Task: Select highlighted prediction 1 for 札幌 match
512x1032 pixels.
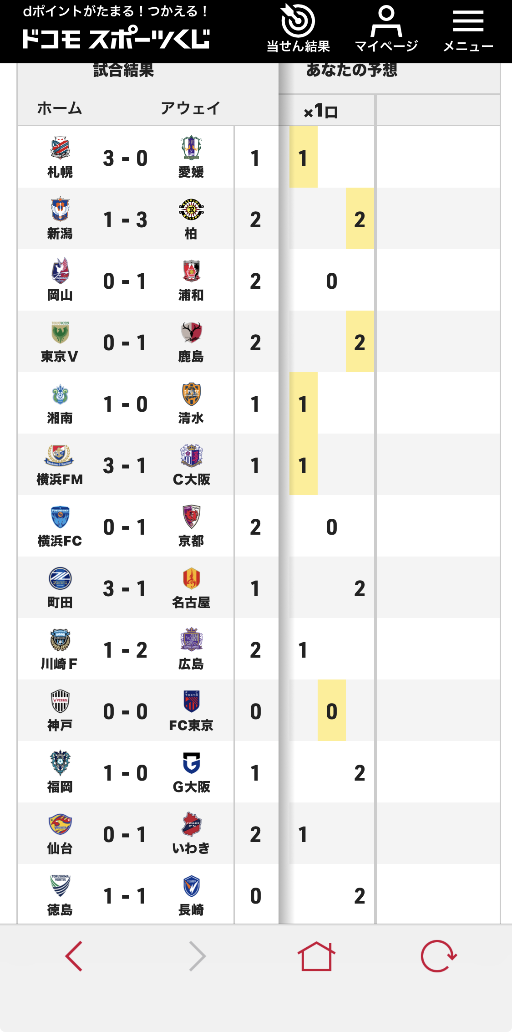Action: (303, 158)
